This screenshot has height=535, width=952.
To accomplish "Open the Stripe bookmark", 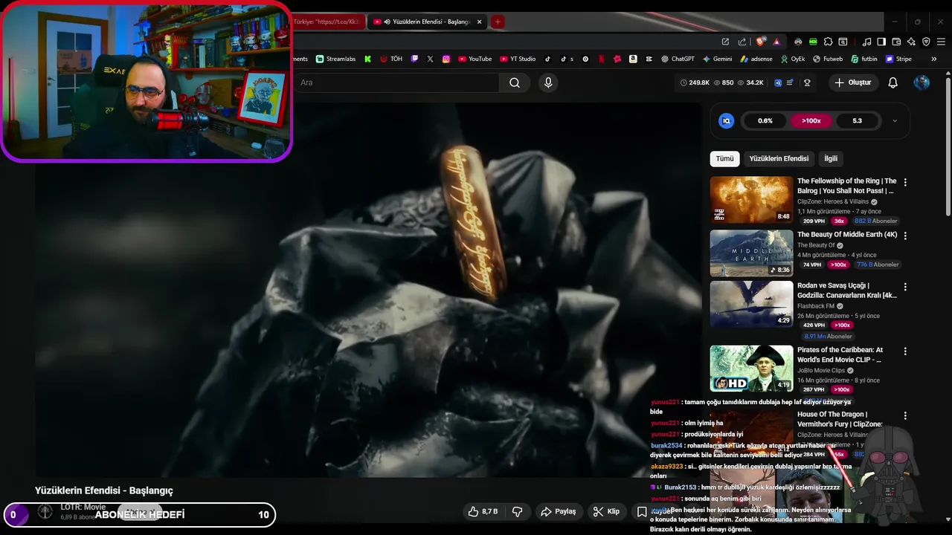I will (x=898, y=59).
